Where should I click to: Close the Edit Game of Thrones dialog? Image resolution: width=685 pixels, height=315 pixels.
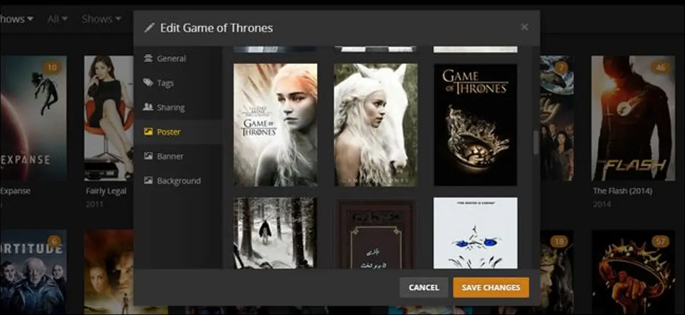pos(525,27)
